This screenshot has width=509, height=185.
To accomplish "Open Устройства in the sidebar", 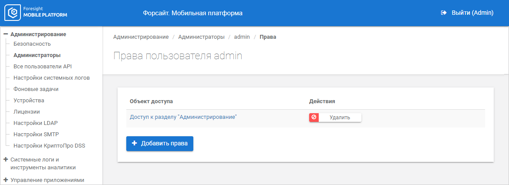I will coord(29,101).
